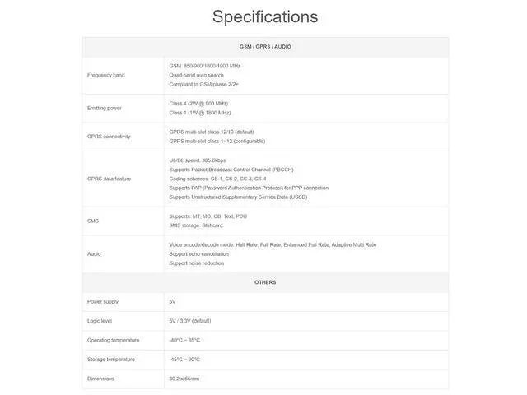Click the Frequency band row label

click(x=106, y=75)
